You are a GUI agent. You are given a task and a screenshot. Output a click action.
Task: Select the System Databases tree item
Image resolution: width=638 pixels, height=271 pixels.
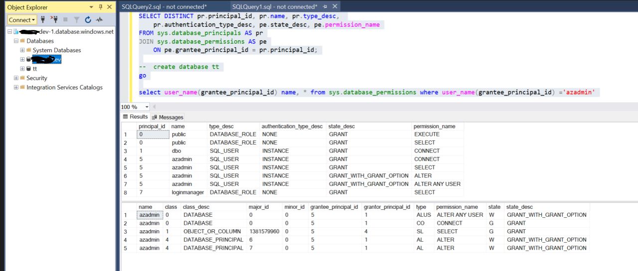point(57,50)
